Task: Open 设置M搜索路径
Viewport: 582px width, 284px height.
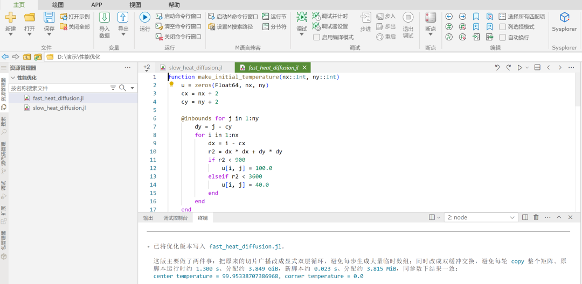Action: 231,27
